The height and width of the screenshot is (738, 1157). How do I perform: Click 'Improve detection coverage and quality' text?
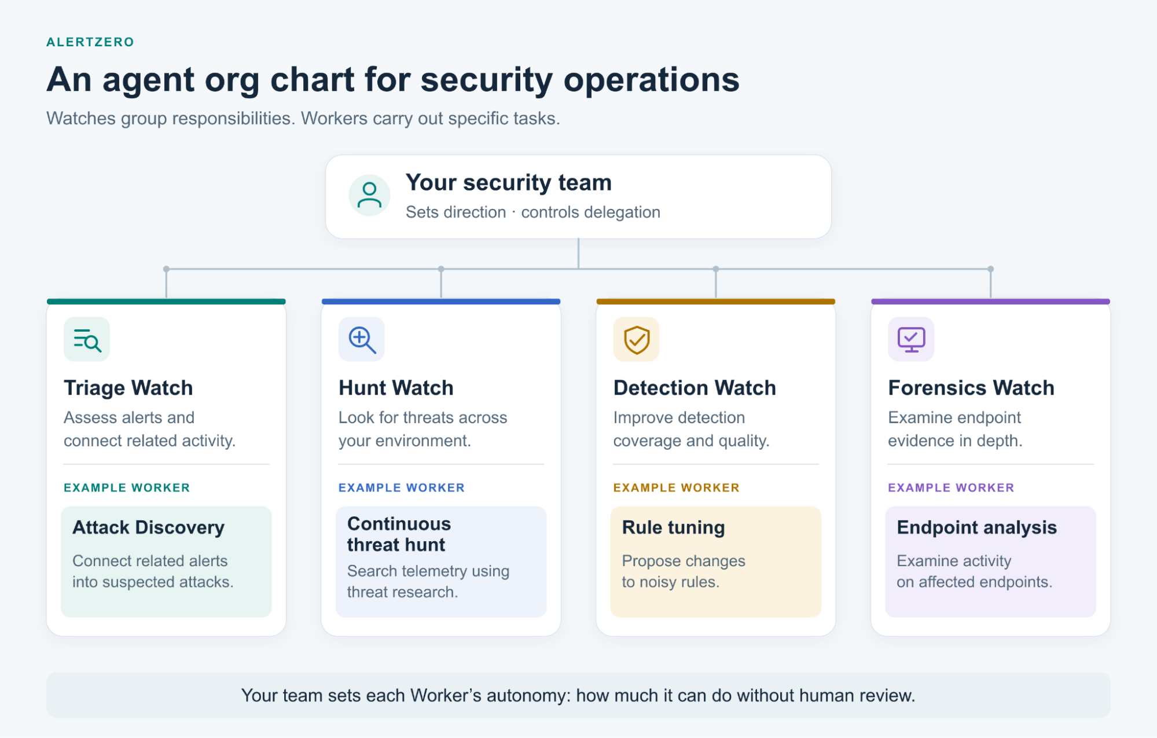coord(692,429)
